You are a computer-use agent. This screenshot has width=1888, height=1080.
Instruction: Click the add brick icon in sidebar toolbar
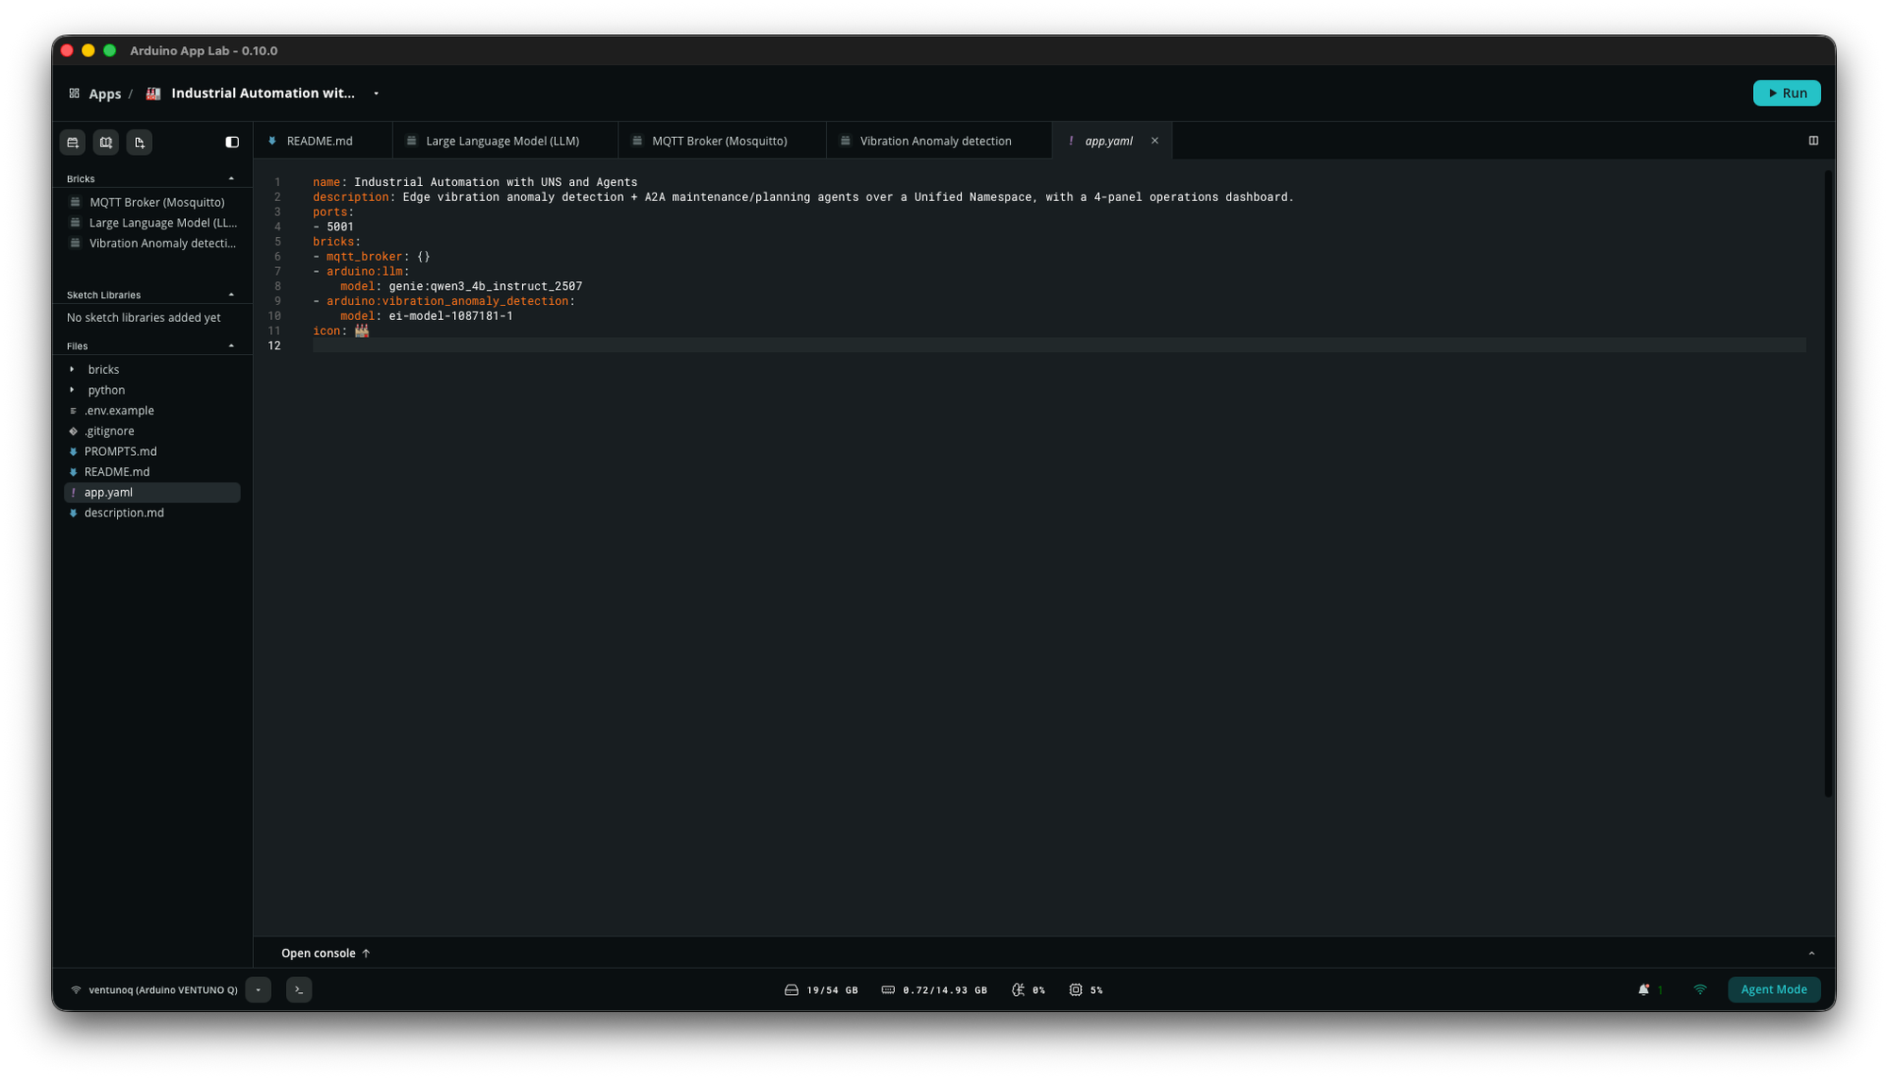point(73,143)
